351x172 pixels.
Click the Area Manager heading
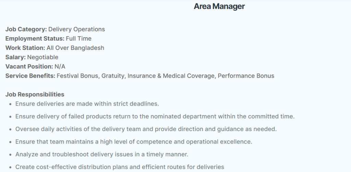click(219, 6)
